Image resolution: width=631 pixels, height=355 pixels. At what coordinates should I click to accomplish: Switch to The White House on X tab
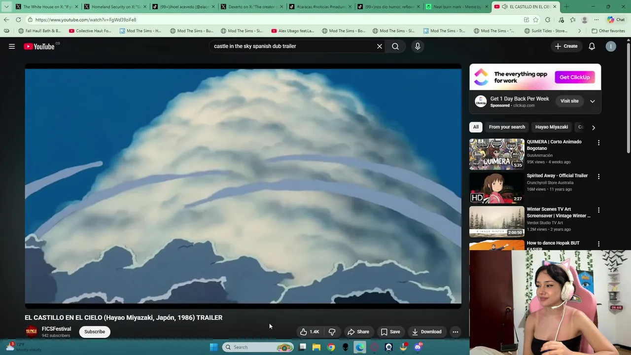click(47, 7)
